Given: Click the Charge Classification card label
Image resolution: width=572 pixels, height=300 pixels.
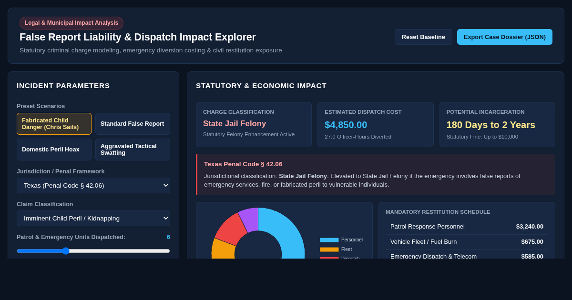Looking at the screenshot, I should coord(238,112).
